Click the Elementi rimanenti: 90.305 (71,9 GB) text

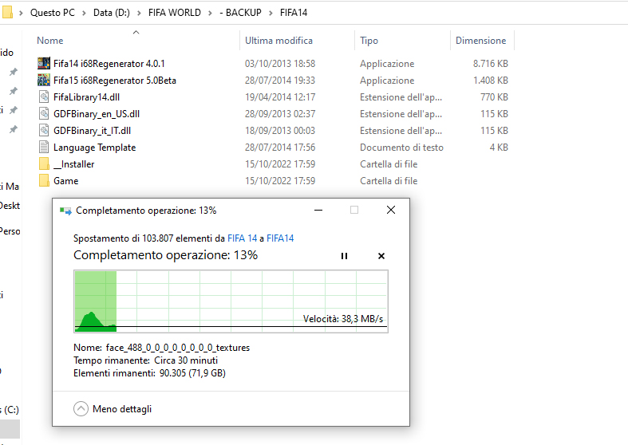[149, 373]
